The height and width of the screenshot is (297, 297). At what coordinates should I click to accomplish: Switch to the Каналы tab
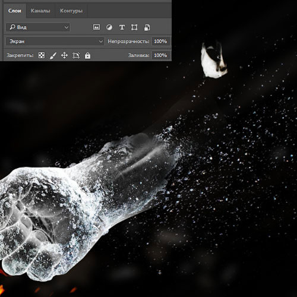click(x=40, y=11)
